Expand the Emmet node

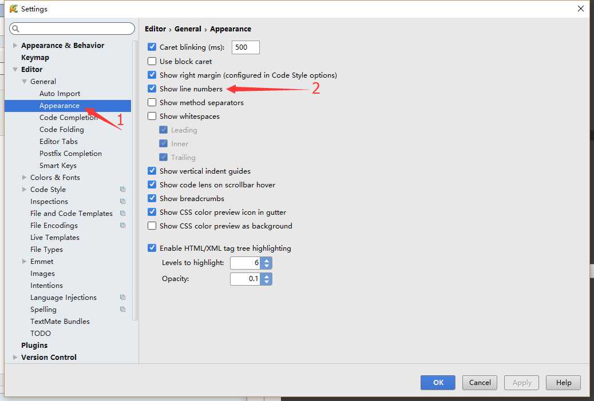(24, 262)
